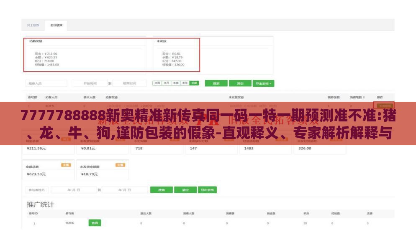Switch to the 员工绩效 tab
The image size is (416, 247).
(33, 25)
